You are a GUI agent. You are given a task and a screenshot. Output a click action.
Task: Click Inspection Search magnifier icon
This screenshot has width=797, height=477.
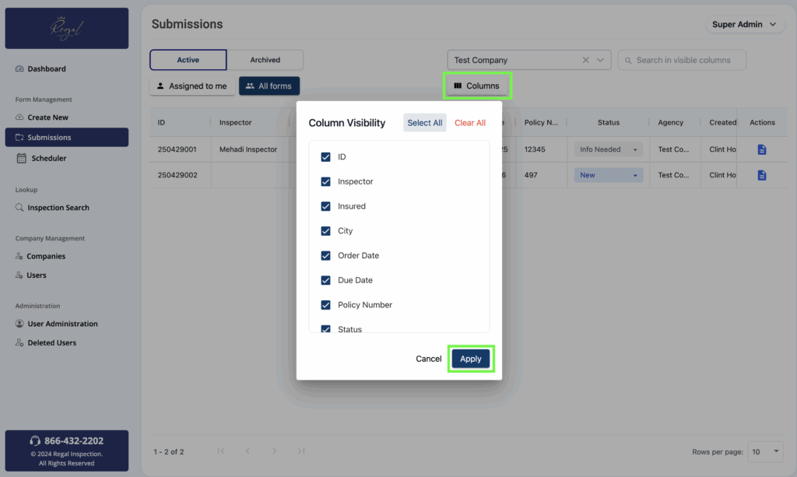click(x=20, y=208)
